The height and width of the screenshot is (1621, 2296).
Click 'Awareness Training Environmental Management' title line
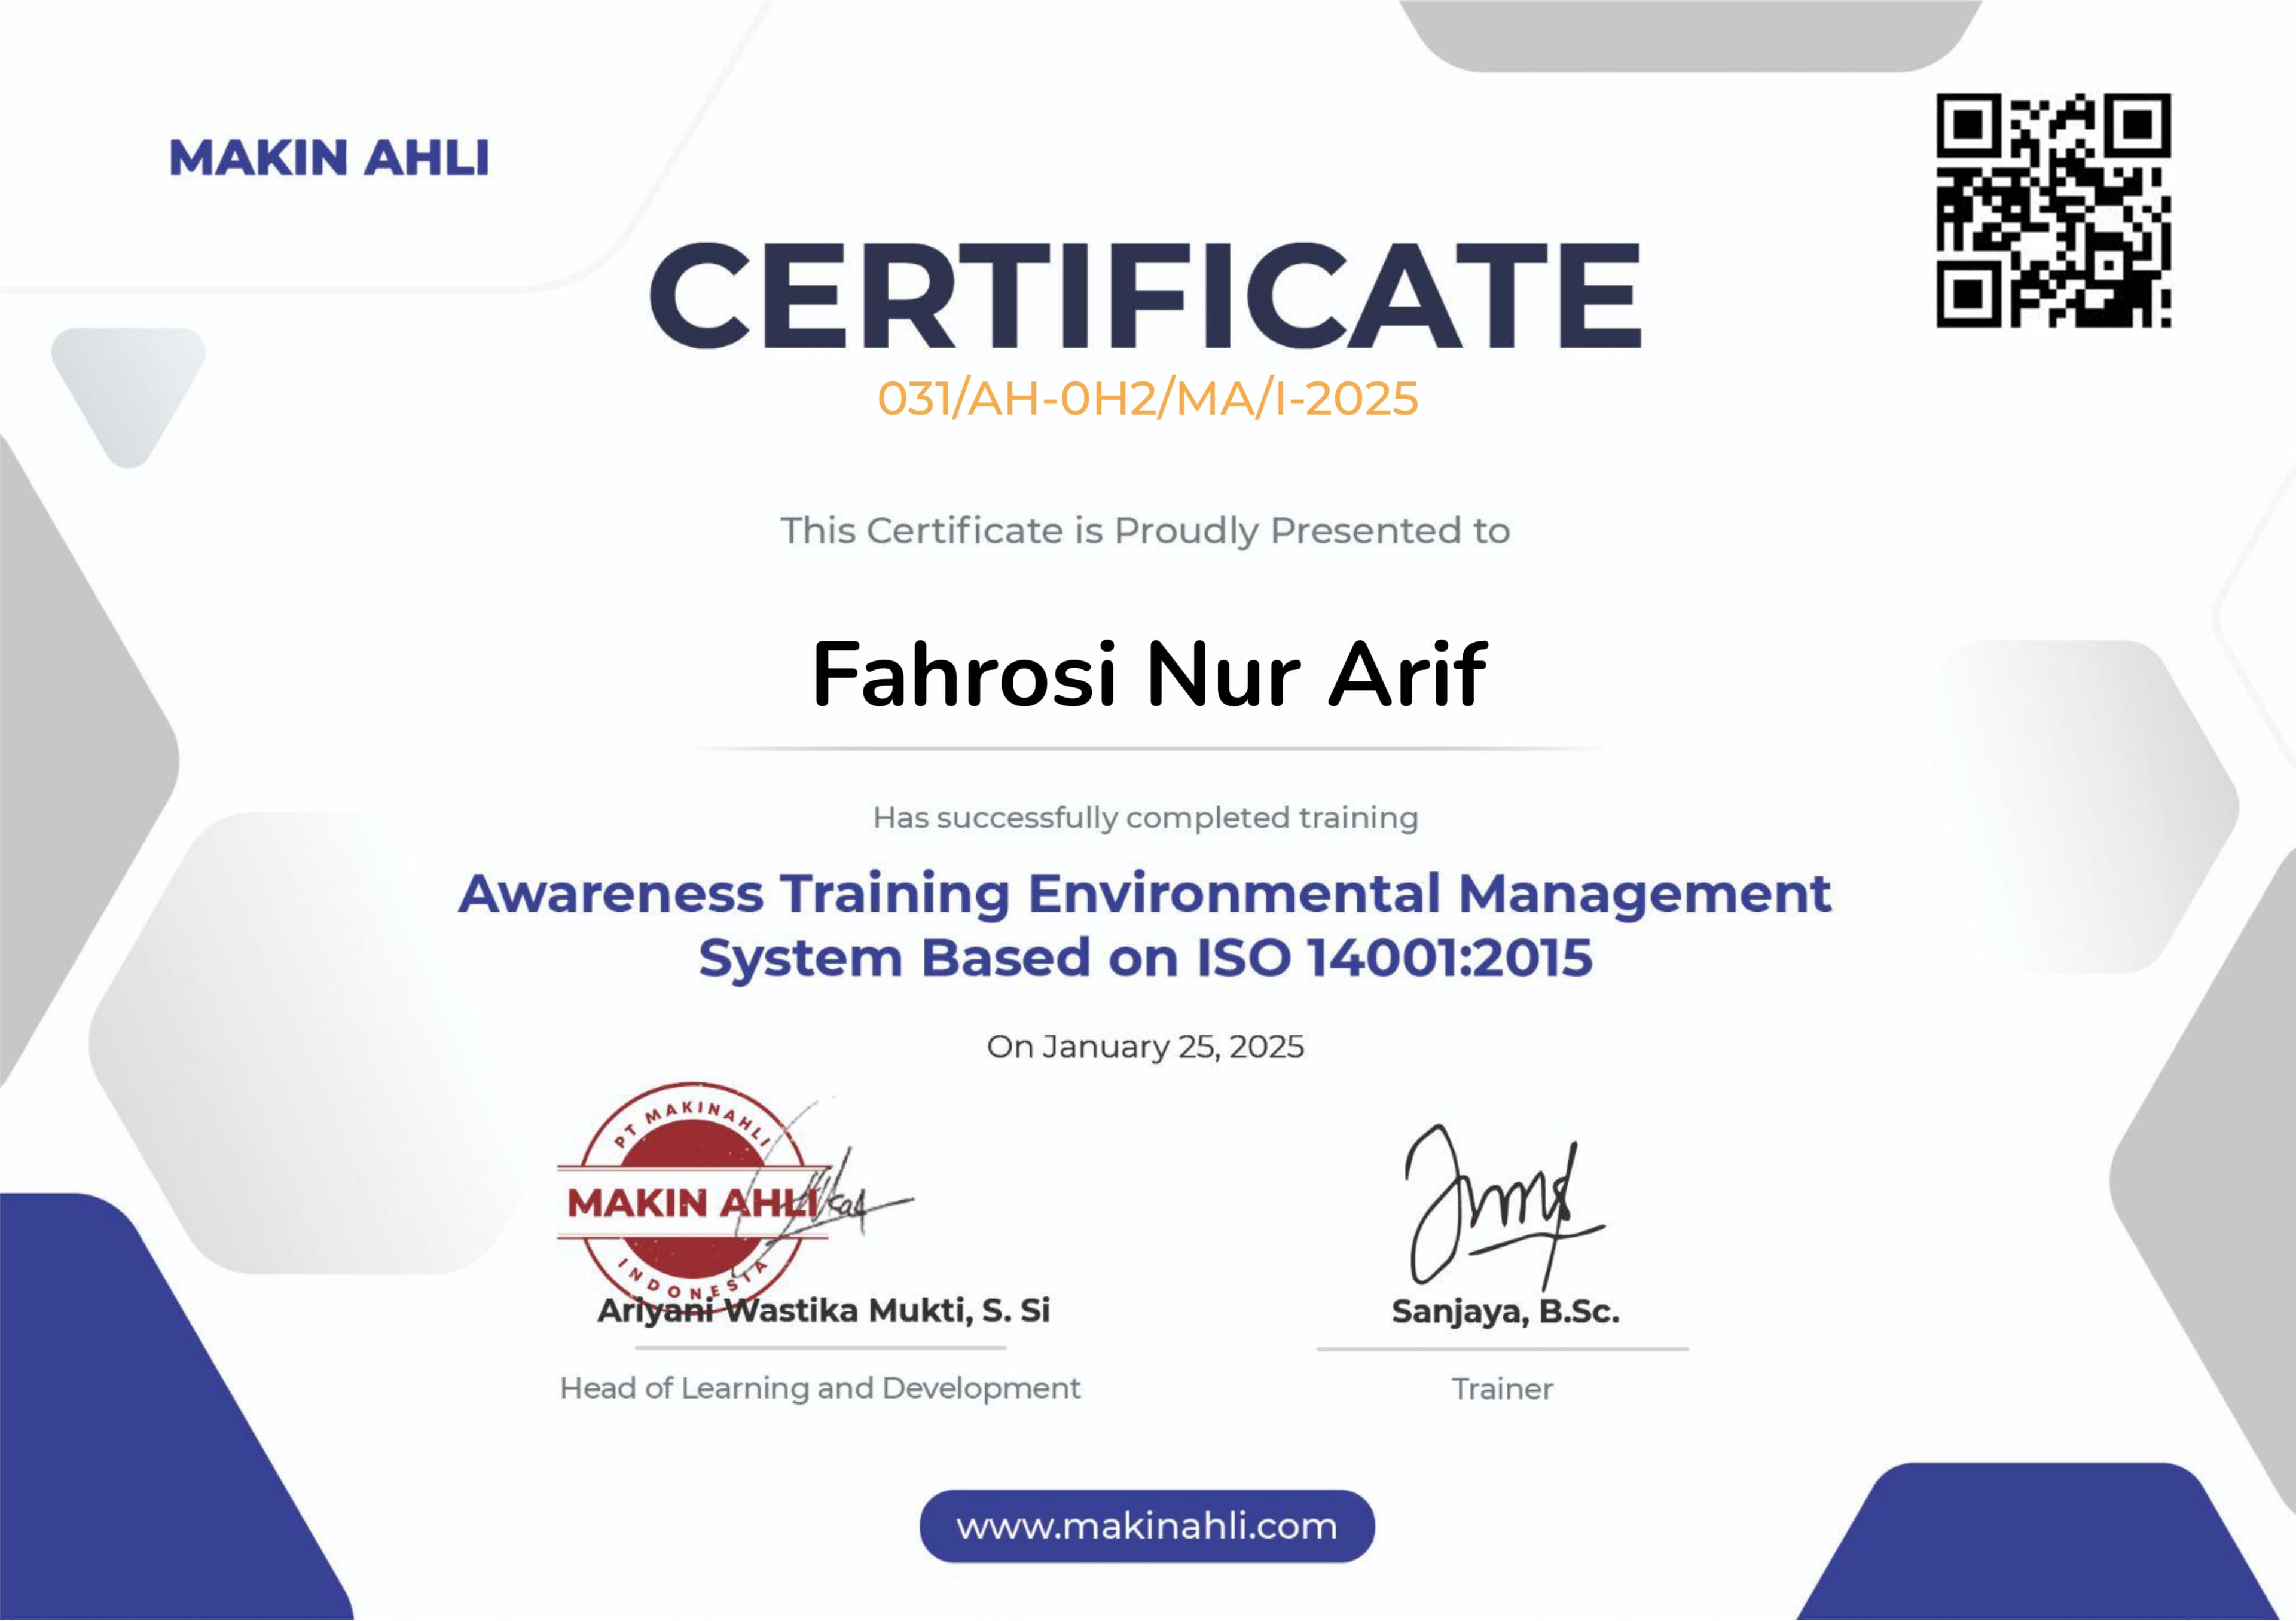click(x=1145, y=894)
